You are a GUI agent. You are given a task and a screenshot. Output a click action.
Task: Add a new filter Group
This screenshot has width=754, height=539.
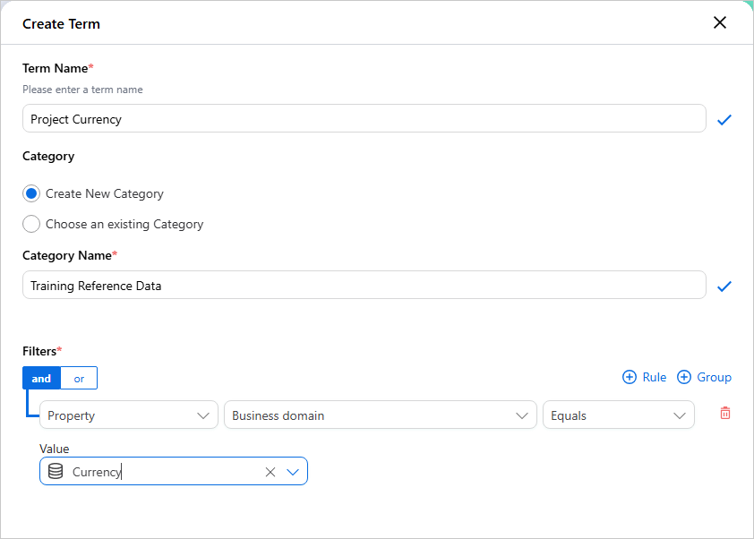704,377
